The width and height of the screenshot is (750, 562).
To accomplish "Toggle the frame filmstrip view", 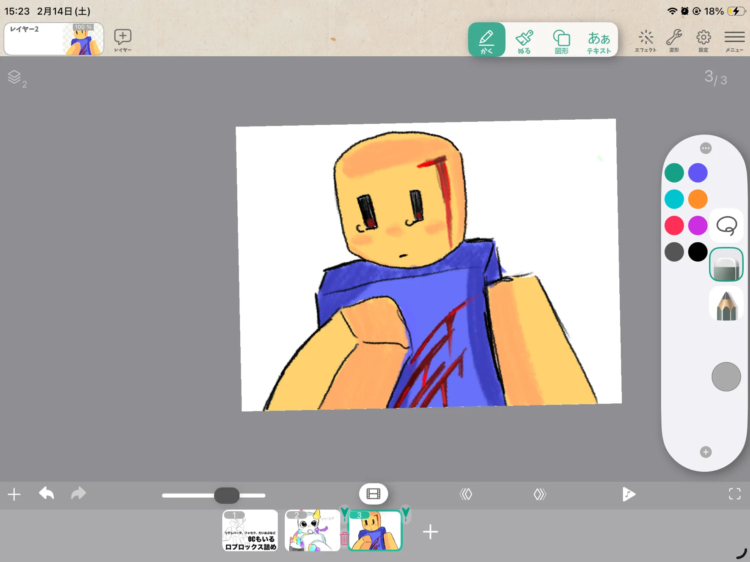I will (x=374, y=494).
